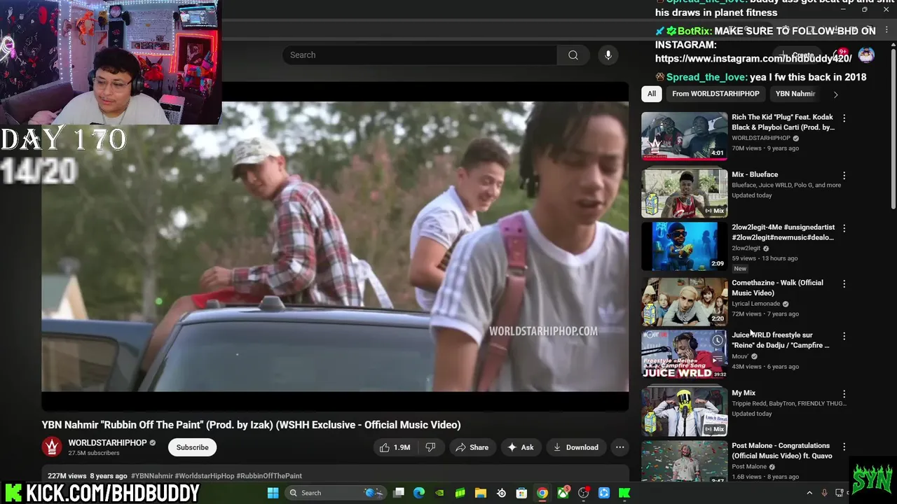The image size is (897, 504).
Task: Add Juice WRLD video to queue
Action: coord(718,360)
